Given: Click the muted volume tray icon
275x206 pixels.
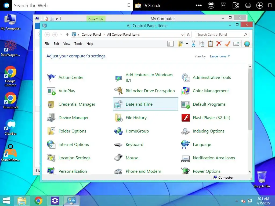Looking at the screenshot, I should (x=243, y=201).
